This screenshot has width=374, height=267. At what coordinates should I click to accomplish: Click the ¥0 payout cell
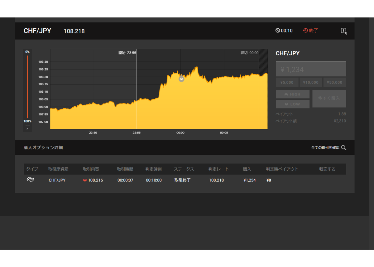tap(269, 180)
